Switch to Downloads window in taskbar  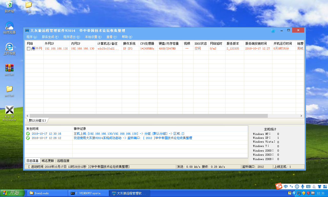pos(48,193)
